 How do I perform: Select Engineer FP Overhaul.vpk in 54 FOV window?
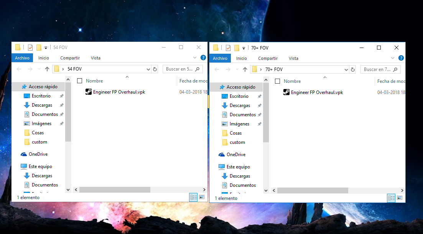(119, 92)
